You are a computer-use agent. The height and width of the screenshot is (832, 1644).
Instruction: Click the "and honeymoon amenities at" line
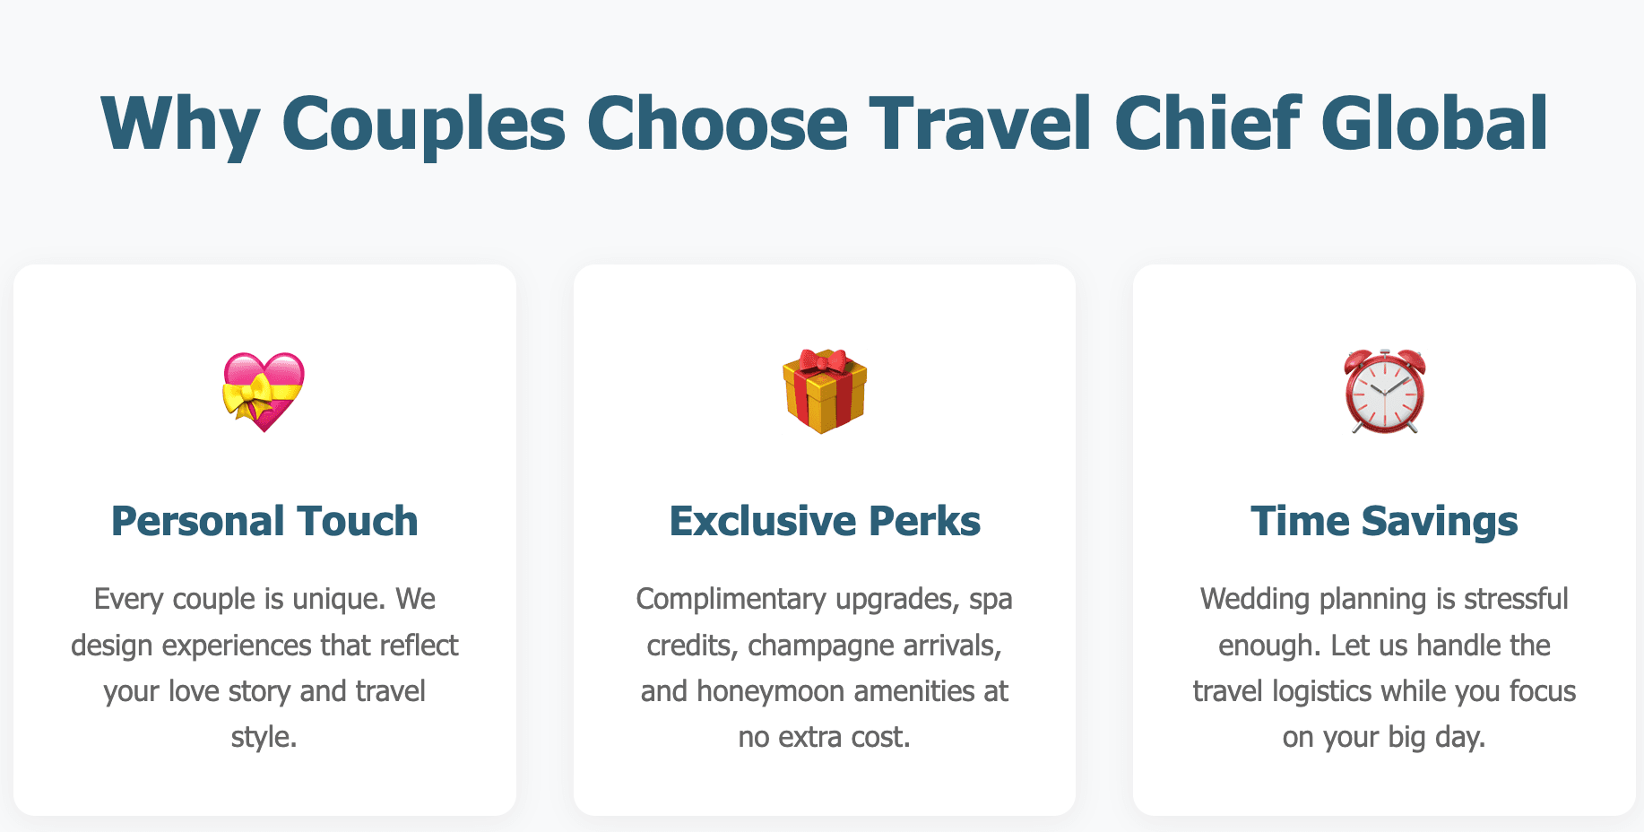825,691
